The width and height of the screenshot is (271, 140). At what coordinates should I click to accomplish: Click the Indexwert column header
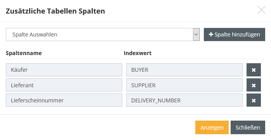(137, 53)
